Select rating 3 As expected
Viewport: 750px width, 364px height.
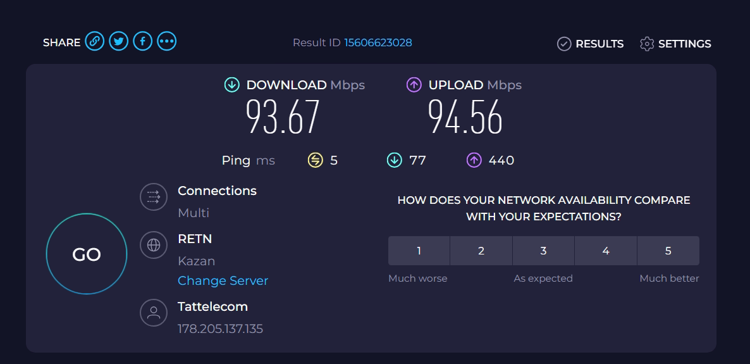coord(543,251)
